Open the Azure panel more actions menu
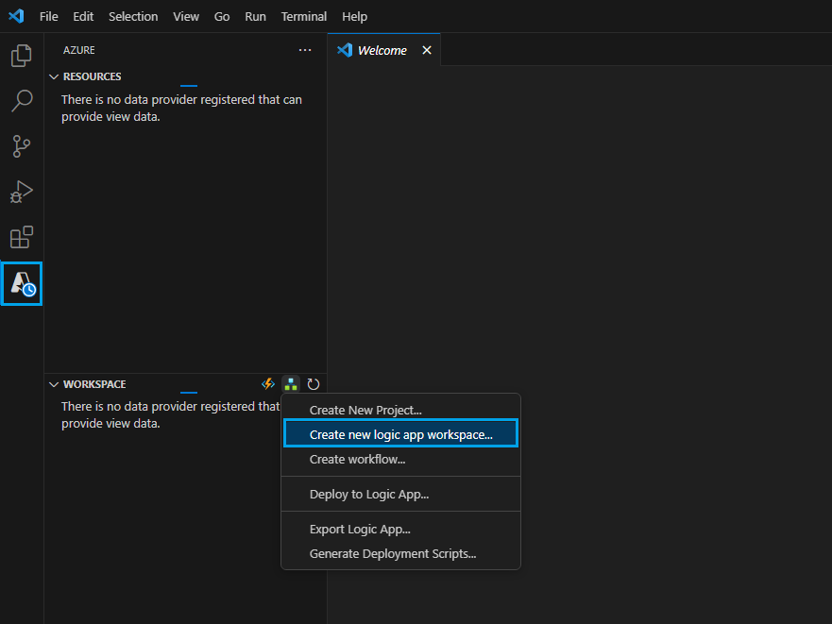The width and height of the screenshot is (832, 624). coord(305,50)
